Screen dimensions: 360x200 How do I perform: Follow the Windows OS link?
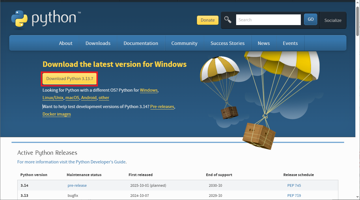[149, 90]
